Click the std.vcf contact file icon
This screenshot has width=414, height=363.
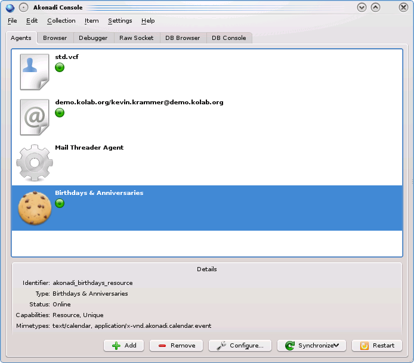click(x=35, y=72)
